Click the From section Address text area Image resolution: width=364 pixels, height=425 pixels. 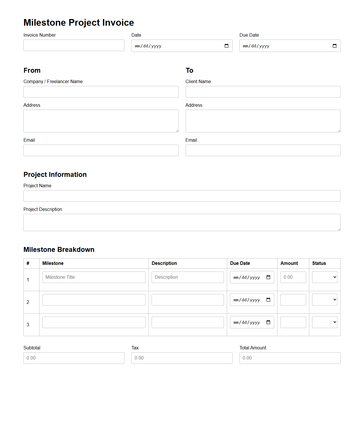tap(101, 121)
